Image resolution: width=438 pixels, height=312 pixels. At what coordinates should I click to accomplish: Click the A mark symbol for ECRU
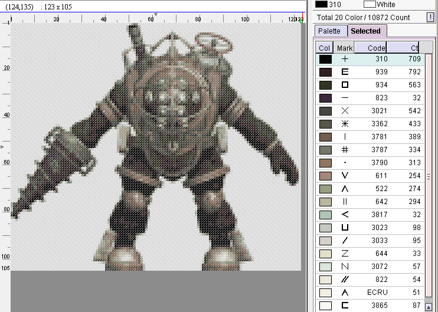(x=345, y=293)
